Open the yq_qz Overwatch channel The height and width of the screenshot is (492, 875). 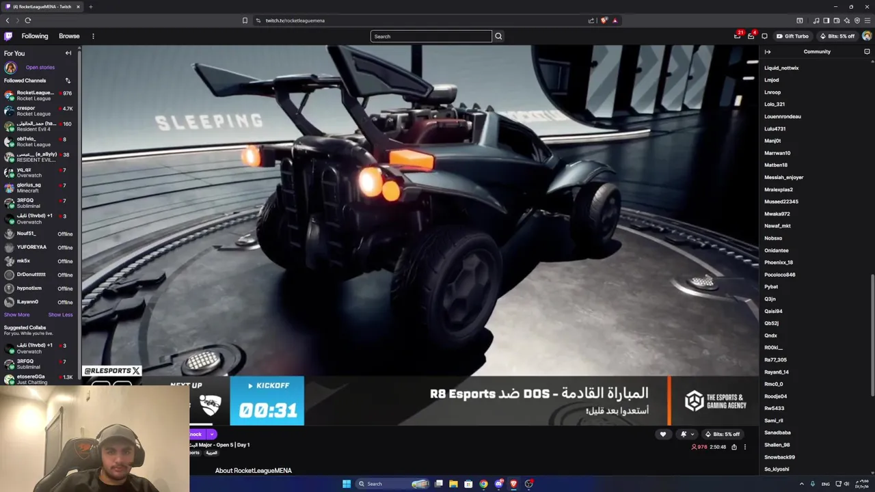38,172
